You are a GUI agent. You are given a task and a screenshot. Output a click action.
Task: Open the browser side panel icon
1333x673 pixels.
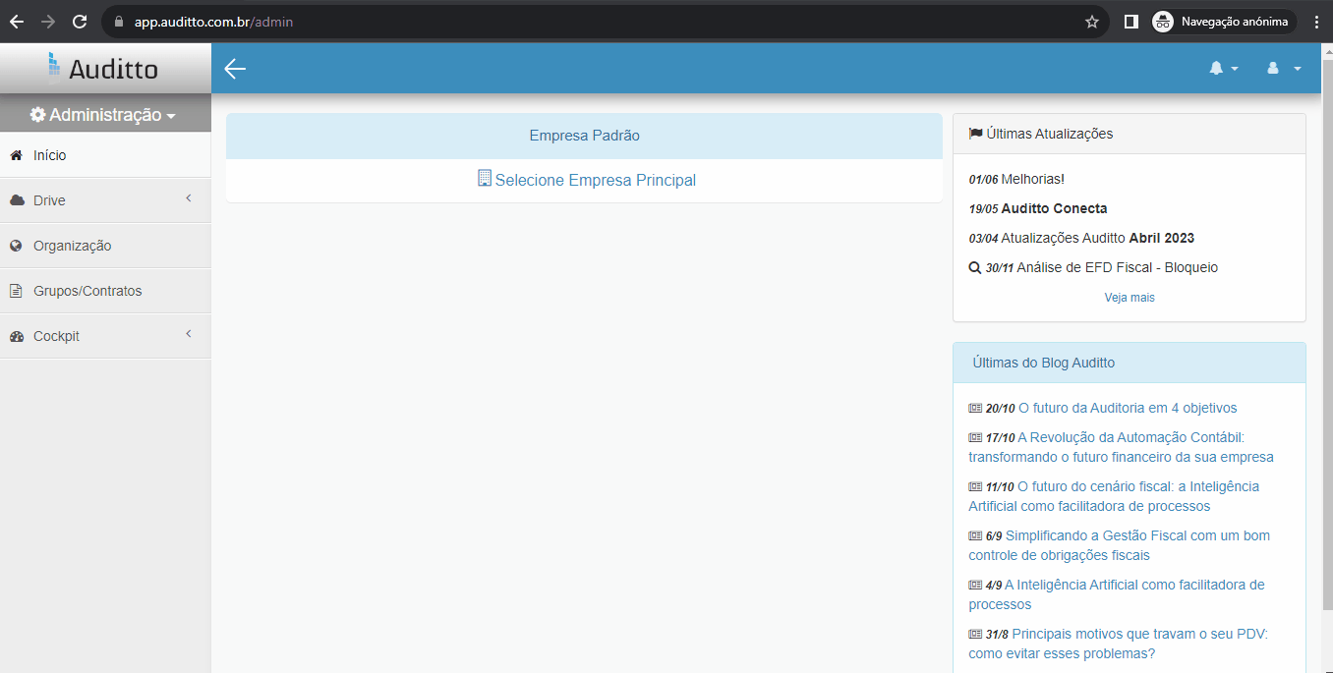1130,22
